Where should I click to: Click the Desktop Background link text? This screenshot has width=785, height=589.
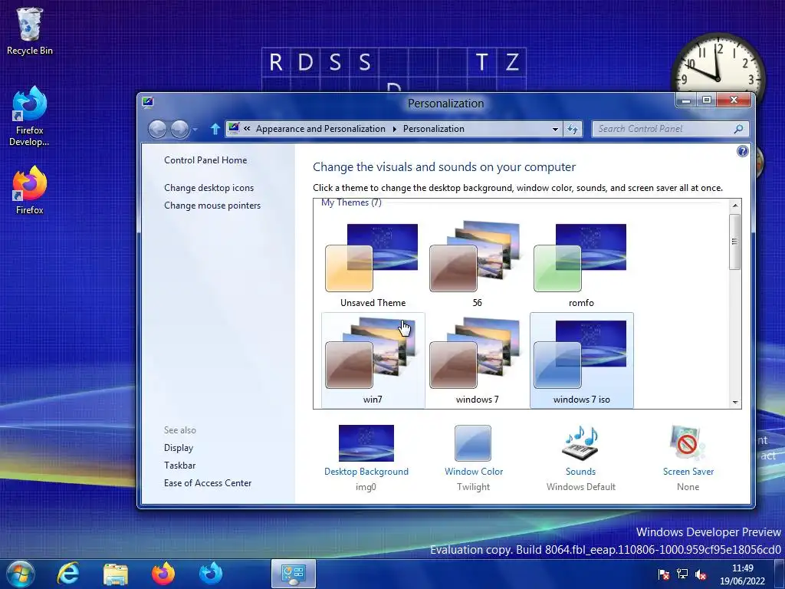click(366, 472)
